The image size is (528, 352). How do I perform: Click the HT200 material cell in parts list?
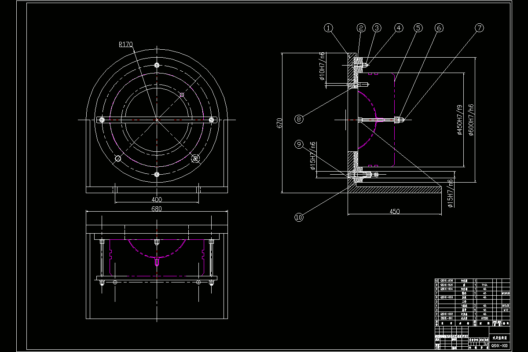coord(484,319)
